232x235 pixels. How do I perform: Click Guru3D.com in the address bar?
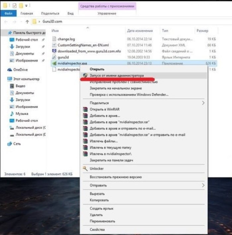point(52,22)
